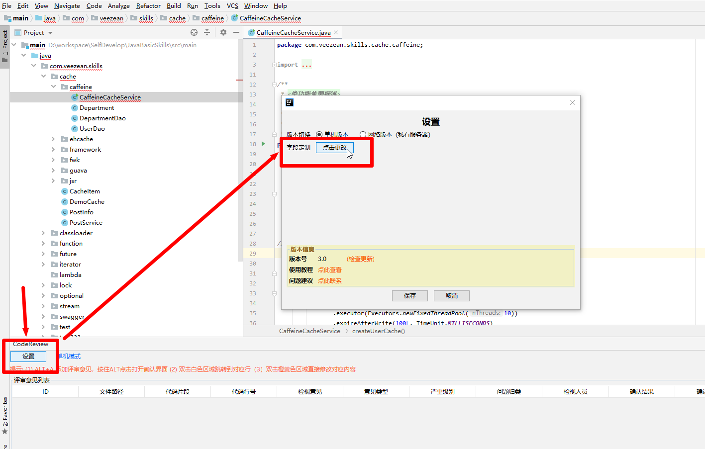Hide the Project panel with minus icon
This screenshot has width=705, height=449.
tap(236, 32)
